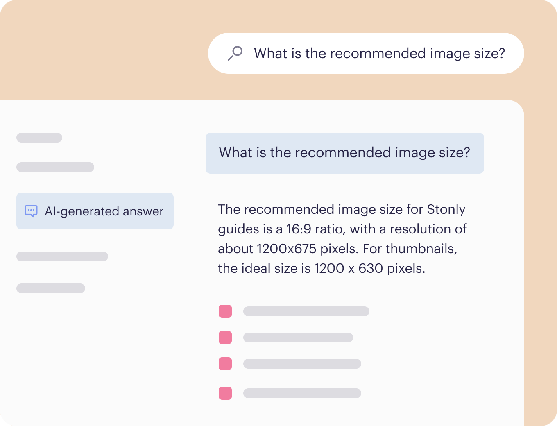Open the first pink square source marker

(225, 311)
